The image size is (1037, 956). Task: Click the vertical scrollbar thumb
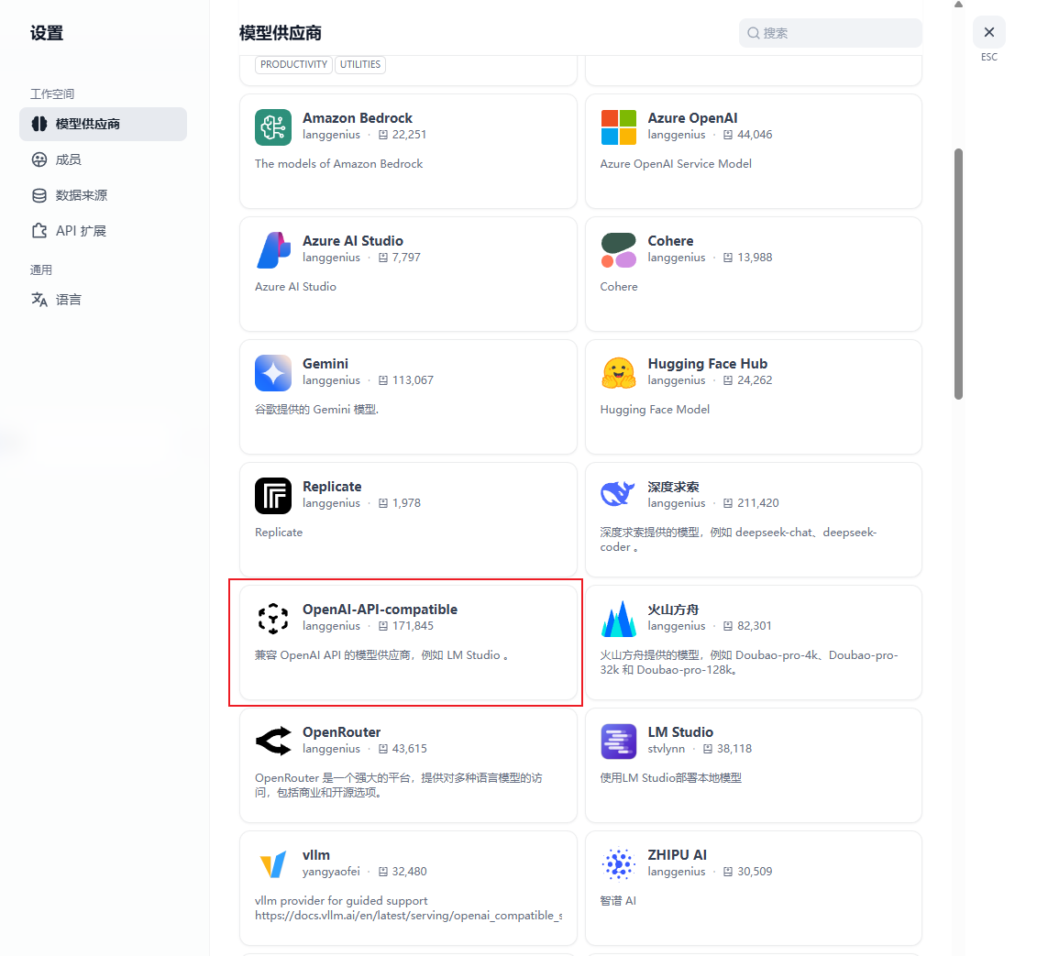click(x=958, y=274)
